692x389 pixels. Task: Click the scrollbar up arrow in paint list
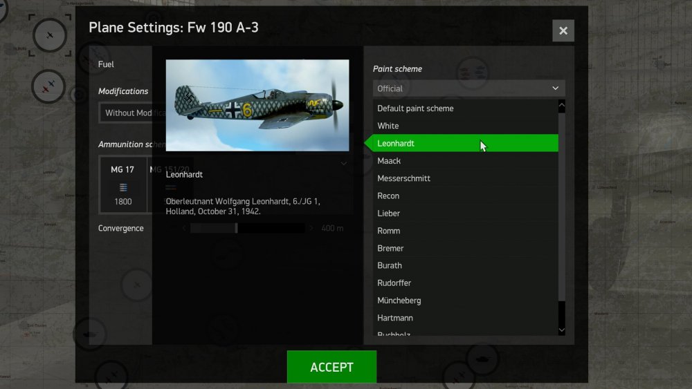tap(561, 105)
